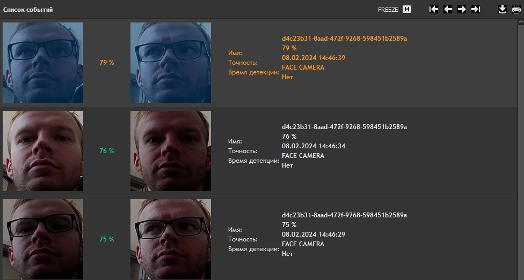This screenshot has height=280, width=524.
Task: Open matched reference photo of 79% event
Action: [x=170, y=62]
